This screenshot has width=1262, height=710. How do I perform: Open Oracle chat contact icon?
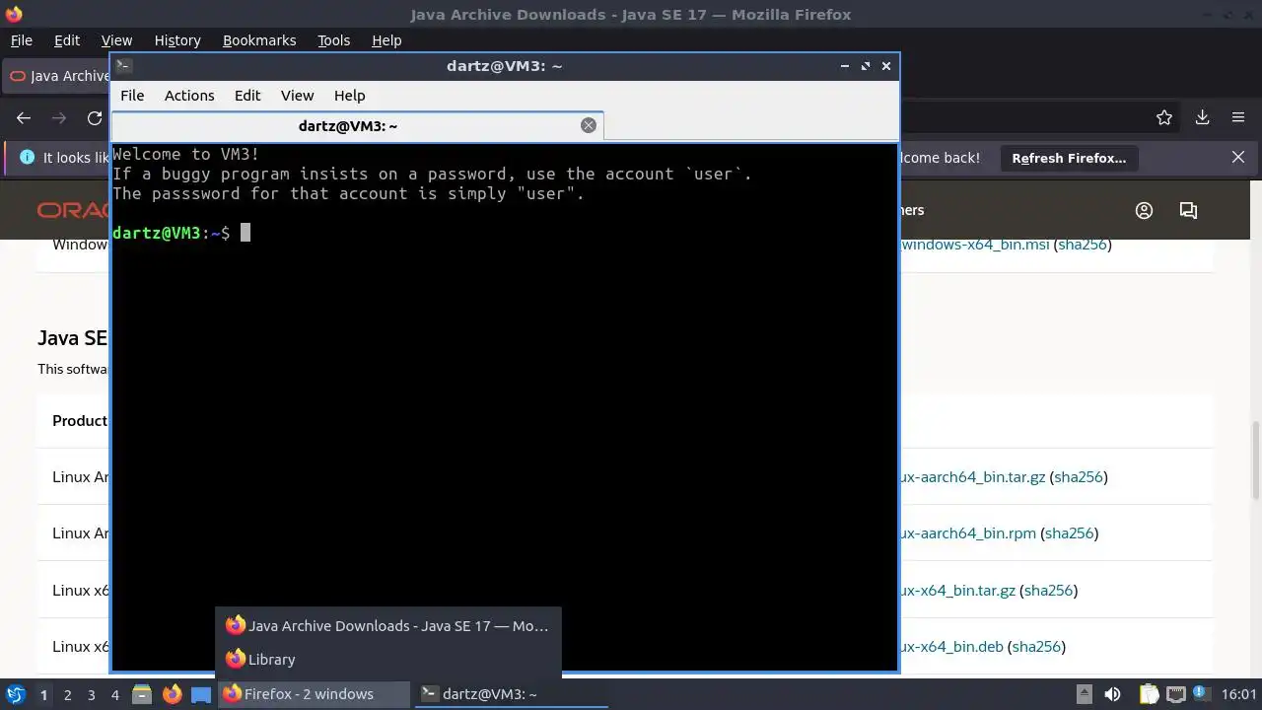[1188, 210]
